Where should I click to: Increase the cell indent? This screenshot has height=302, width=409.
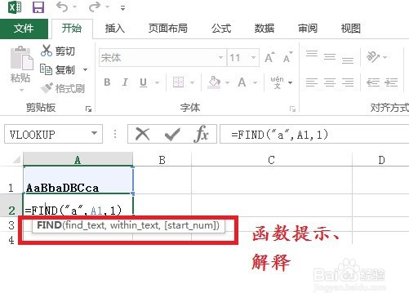pos(391,82)
